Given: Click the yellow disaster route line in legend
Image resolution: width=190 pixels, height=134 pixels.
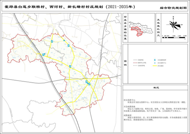Looking at the screenshot, I should coord(155,66).
